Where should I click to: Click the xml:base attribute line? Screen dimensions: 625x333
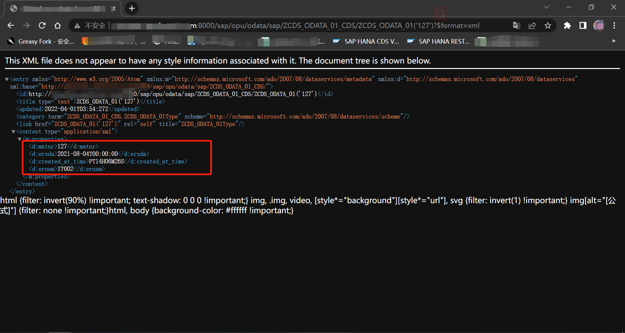(x=141, y=87)
